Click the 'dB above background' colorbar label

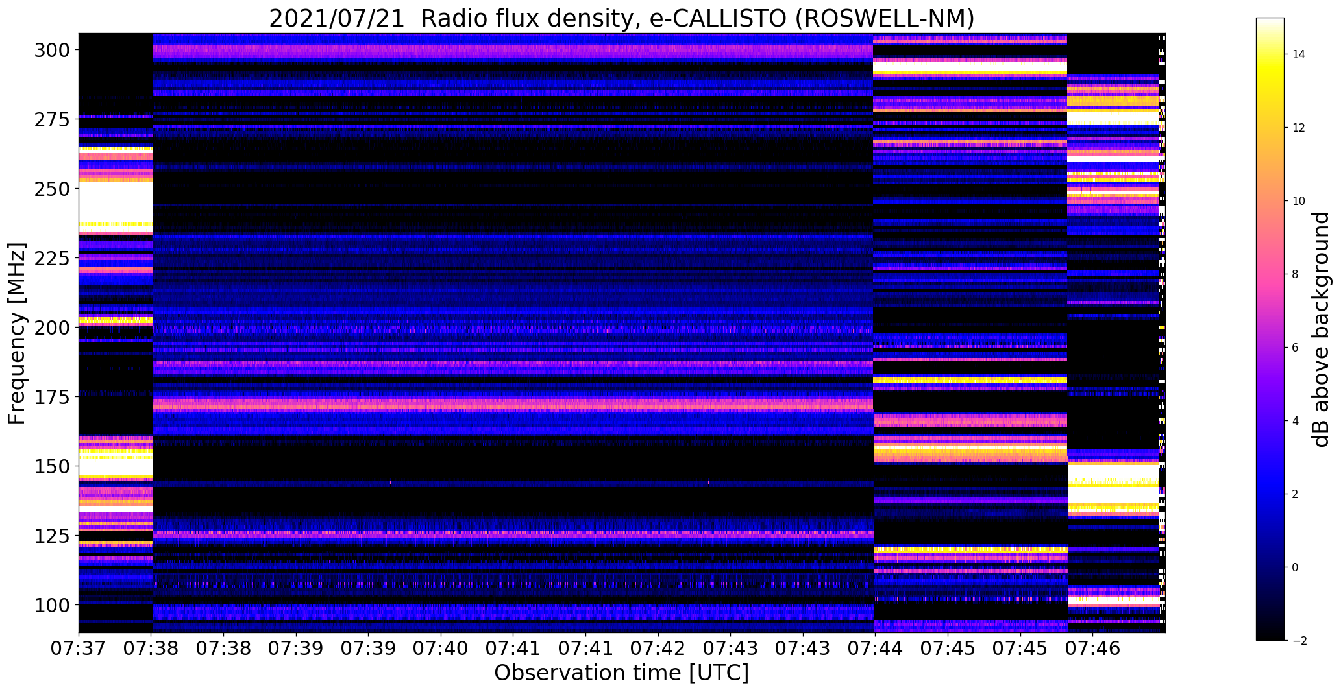(1321, 329)
